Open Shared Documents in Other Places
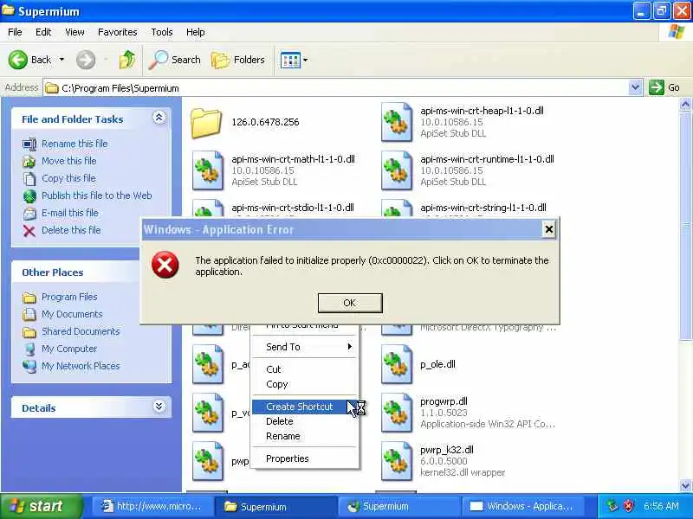The height and width of the screenshot is (519, 693). 81,331
